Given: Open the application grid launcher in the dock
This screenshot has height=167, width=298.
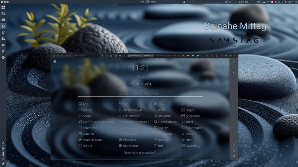Looking at the screenshot, I should tap(3, 7).
